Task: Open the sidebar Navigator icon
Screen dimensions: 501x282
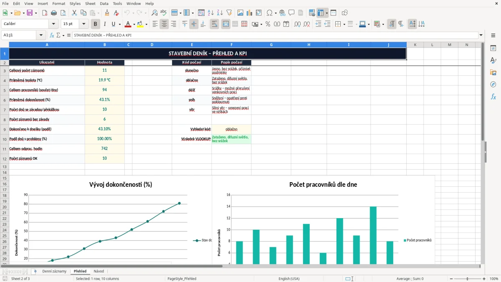Action: pos(493,84)
